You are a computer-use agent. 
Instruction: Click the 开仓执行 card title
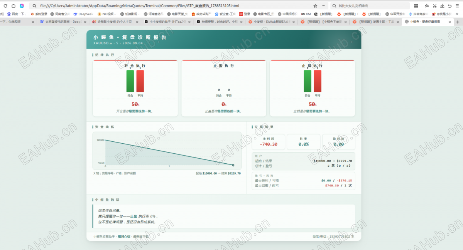[135, 66]
